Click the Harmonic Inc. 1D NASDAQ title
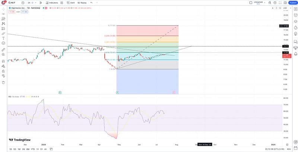 pos(25,8)
